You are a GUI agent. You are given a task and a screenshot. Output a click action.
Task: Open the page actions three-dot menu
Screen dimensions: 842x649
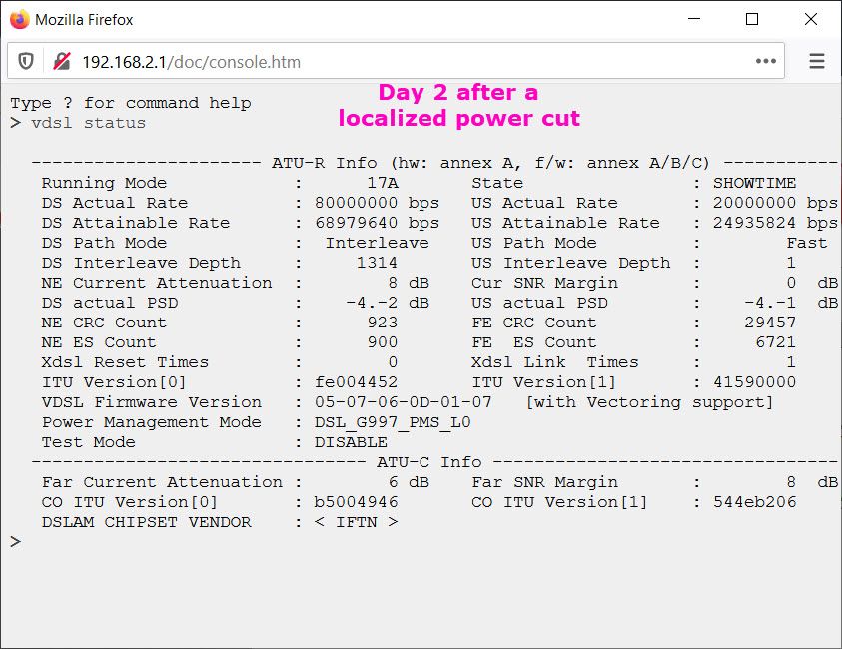tap(765, 62)
